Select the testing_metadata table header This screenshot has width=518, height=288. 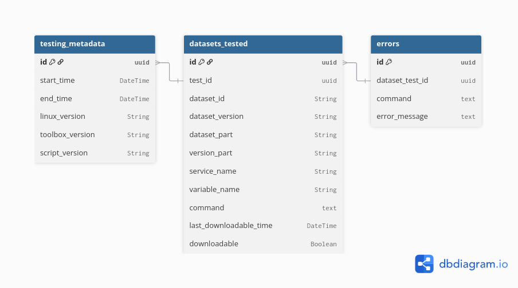tap(95, 44)
